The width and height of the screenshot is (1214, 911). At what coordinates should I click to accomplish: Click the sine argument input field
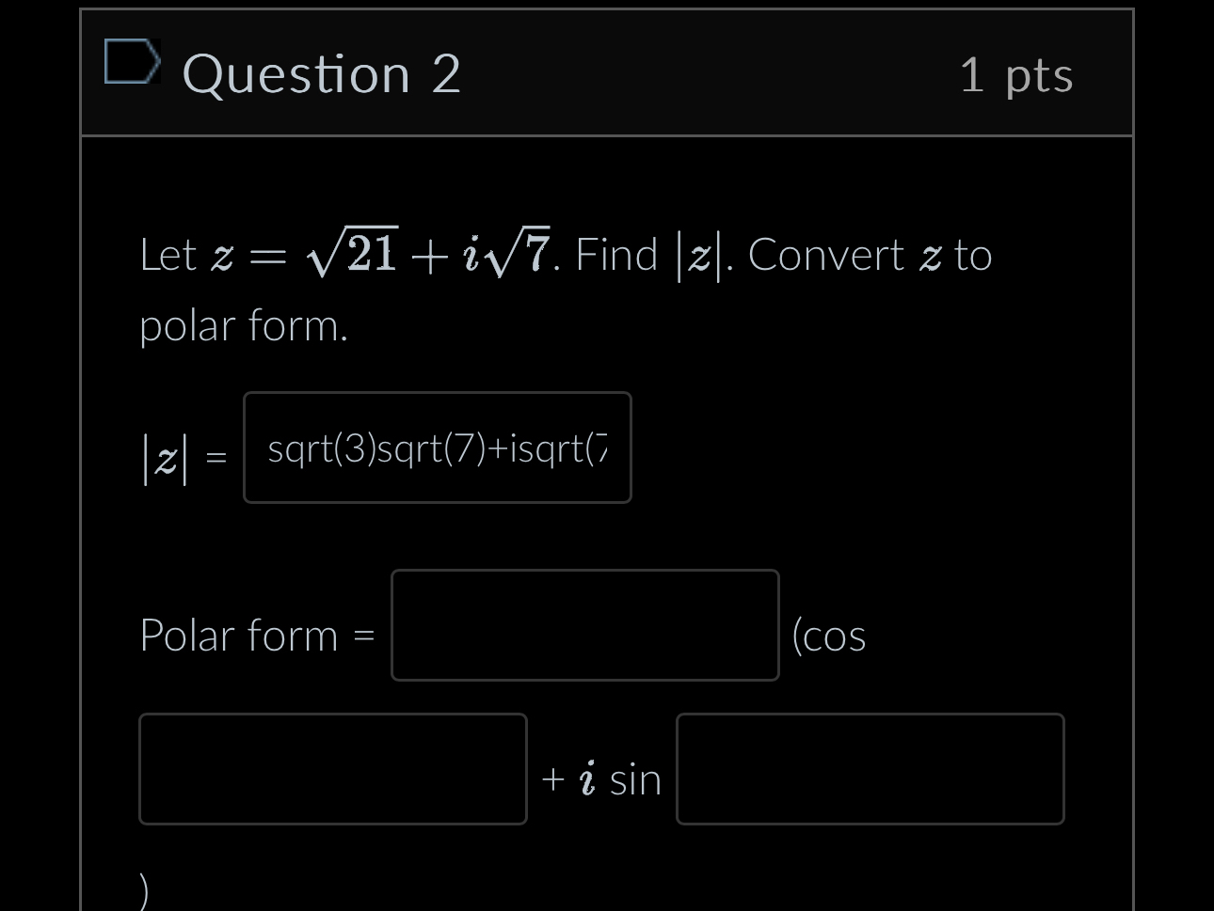pyautogui.click(x=870, y=769)
